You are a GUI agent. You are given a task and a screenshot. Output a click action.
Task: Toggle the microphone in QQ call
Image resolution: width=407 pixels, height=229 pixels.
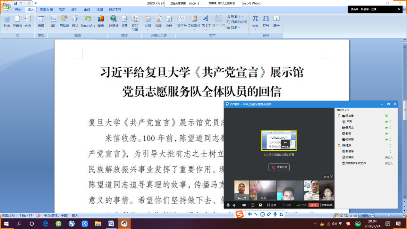(x=228, y=205)
